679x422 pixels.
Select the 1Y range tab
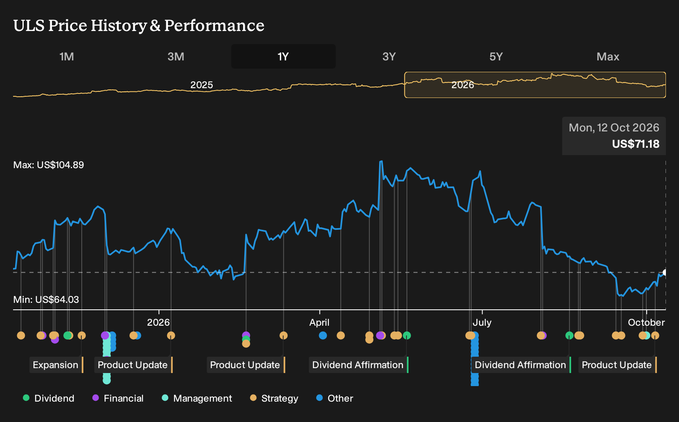click(283, 56)
